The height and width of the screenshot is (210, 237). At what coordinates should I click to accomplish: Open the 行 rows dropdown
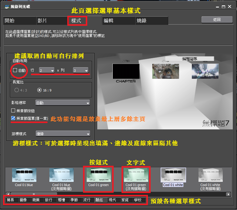click(46, 70)
